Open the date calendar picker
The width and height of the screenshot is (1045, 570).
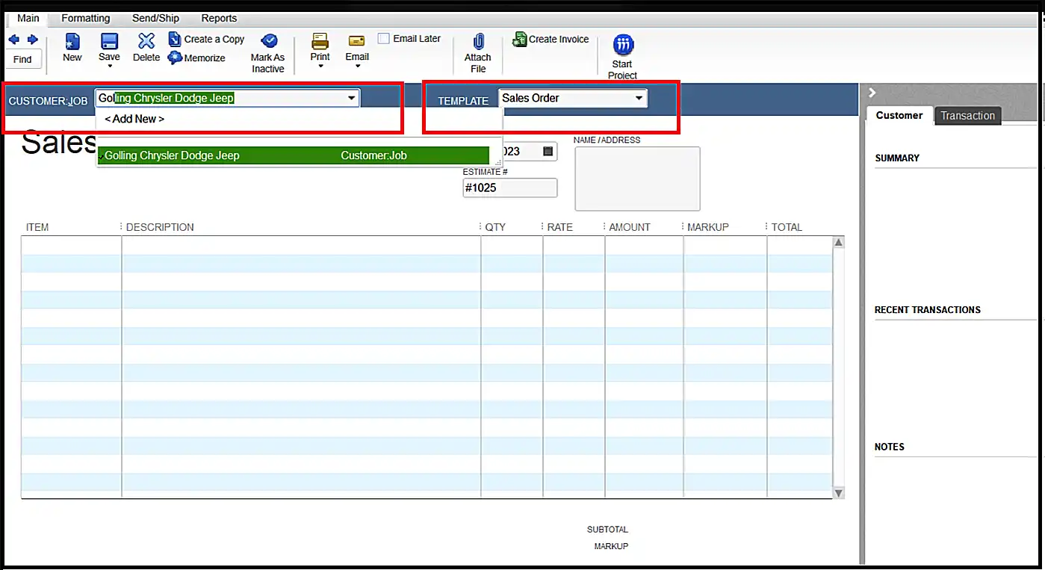pos(548,152)
